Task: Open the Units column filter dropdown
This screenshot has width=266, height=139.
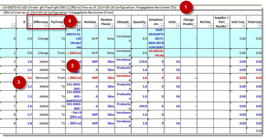Action: 178,26
